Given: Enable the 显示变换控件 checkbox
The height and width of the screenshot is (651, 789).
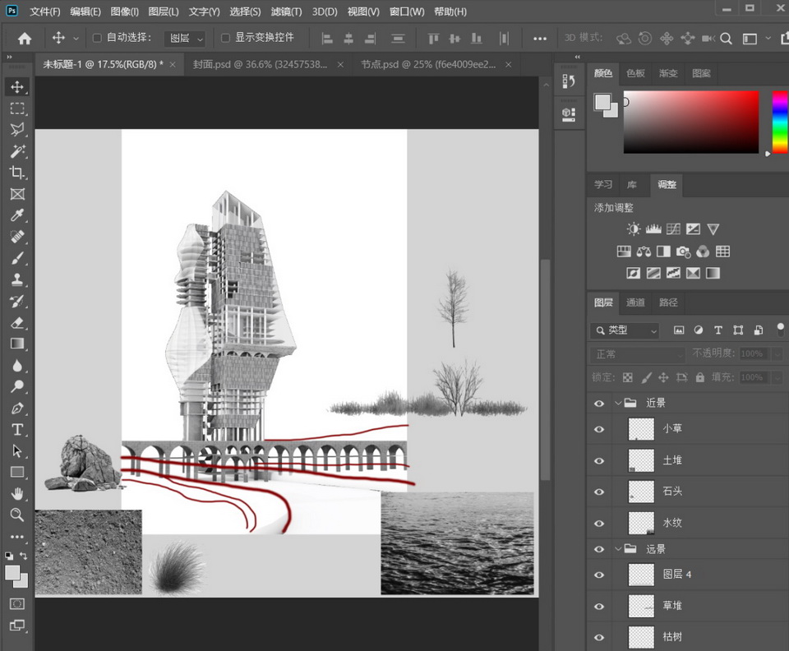Looking at the screenshot, I should (x=226, y=38).
